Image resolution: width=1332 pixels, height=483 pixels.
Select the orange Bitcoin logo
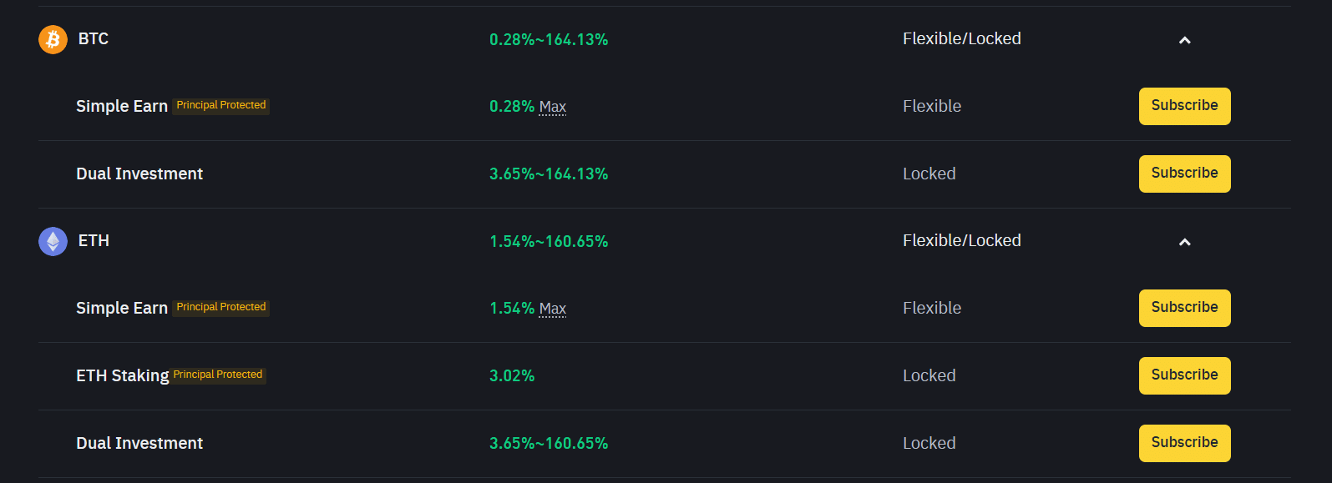(x=52, y=38)
